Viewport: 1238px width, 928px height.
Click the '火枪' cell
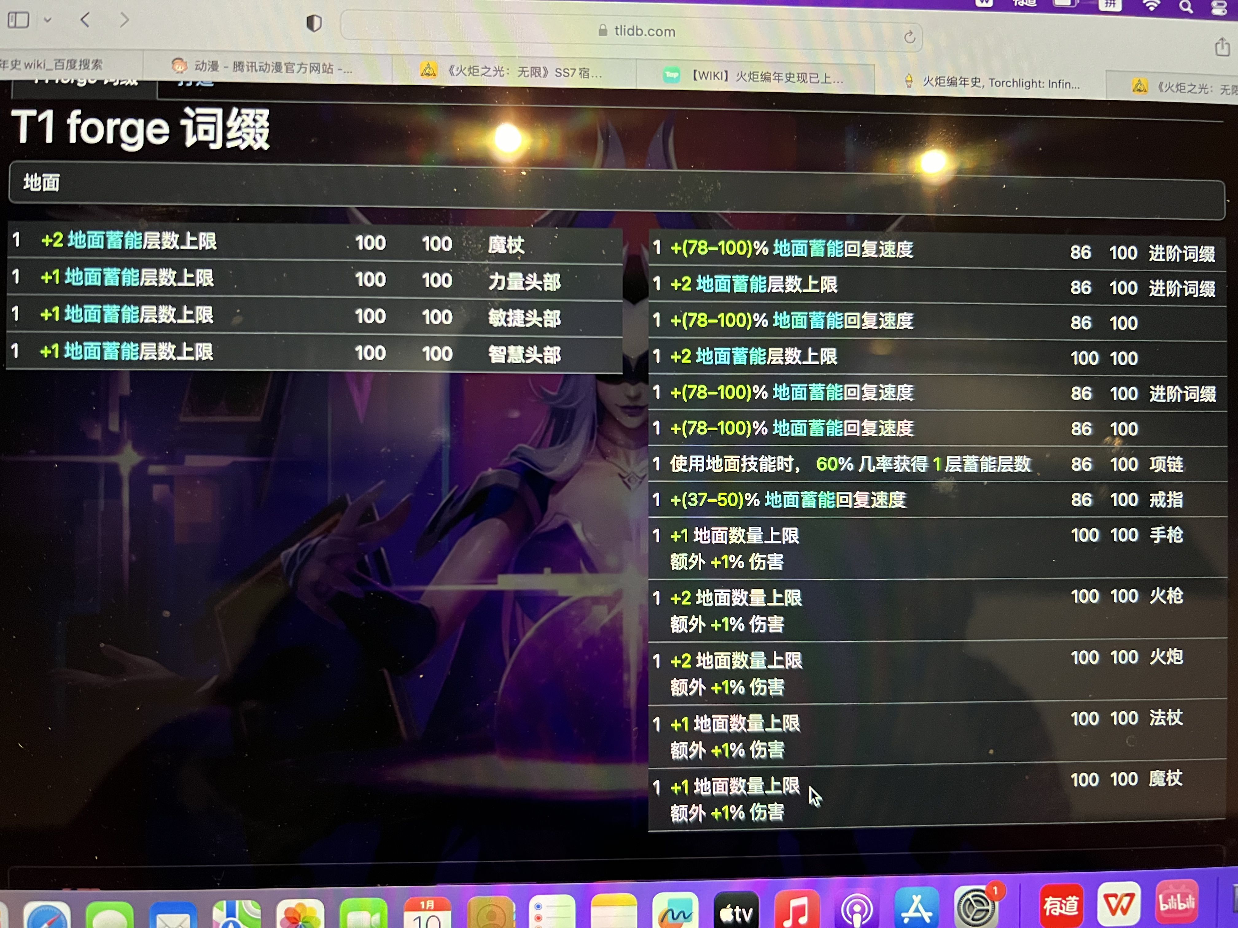1166,596
